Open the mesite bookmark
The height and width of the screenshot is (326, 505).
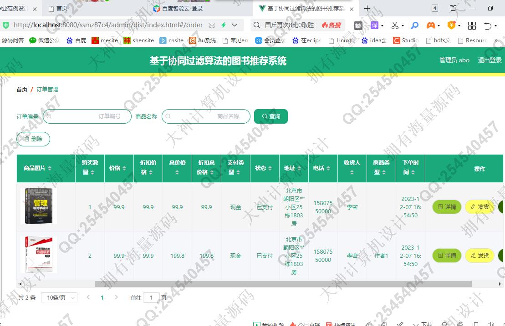105,40
